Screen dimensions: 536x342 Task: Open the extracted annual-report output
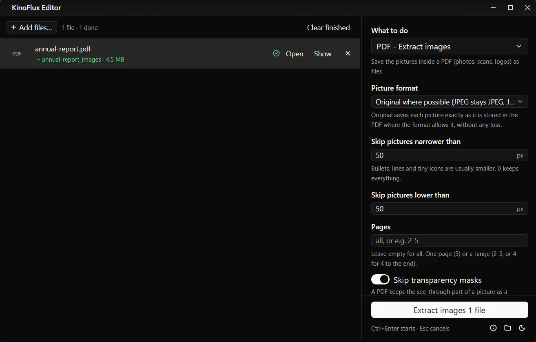point(295,53)
